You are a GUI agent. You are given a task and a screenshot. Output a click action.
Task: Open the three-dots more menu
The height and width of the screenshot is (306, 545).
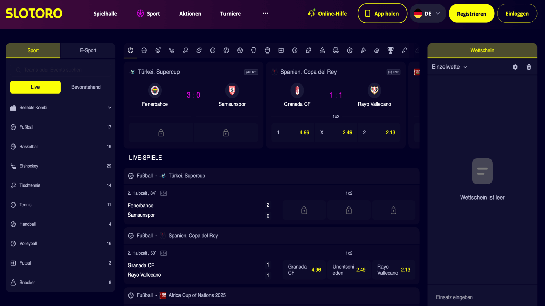tap(266, 14)
